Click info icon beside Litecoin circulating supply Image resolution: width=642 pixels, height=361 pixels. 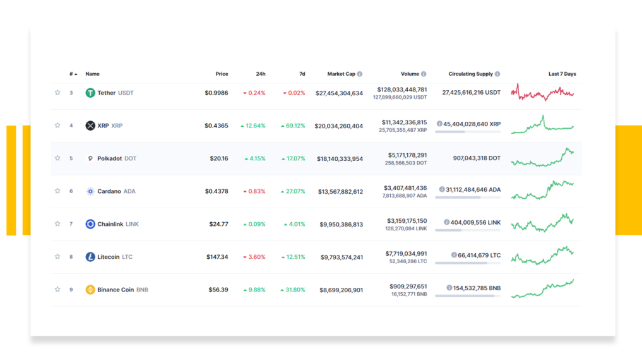coord(454,255)
